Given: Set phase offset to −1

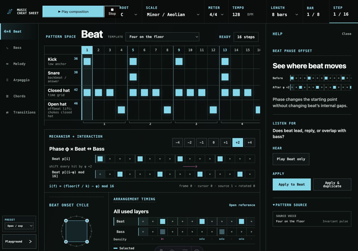Looking at the screenshot, I should 202,143.
